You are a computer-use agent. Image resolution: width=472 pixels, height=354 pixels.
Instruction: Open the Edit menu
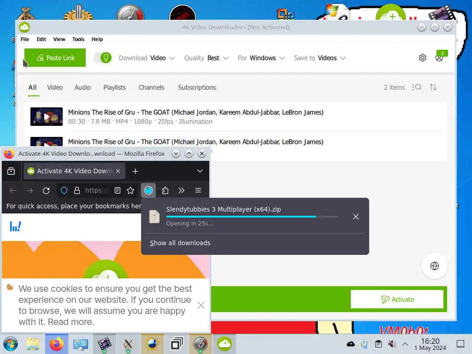41,39
